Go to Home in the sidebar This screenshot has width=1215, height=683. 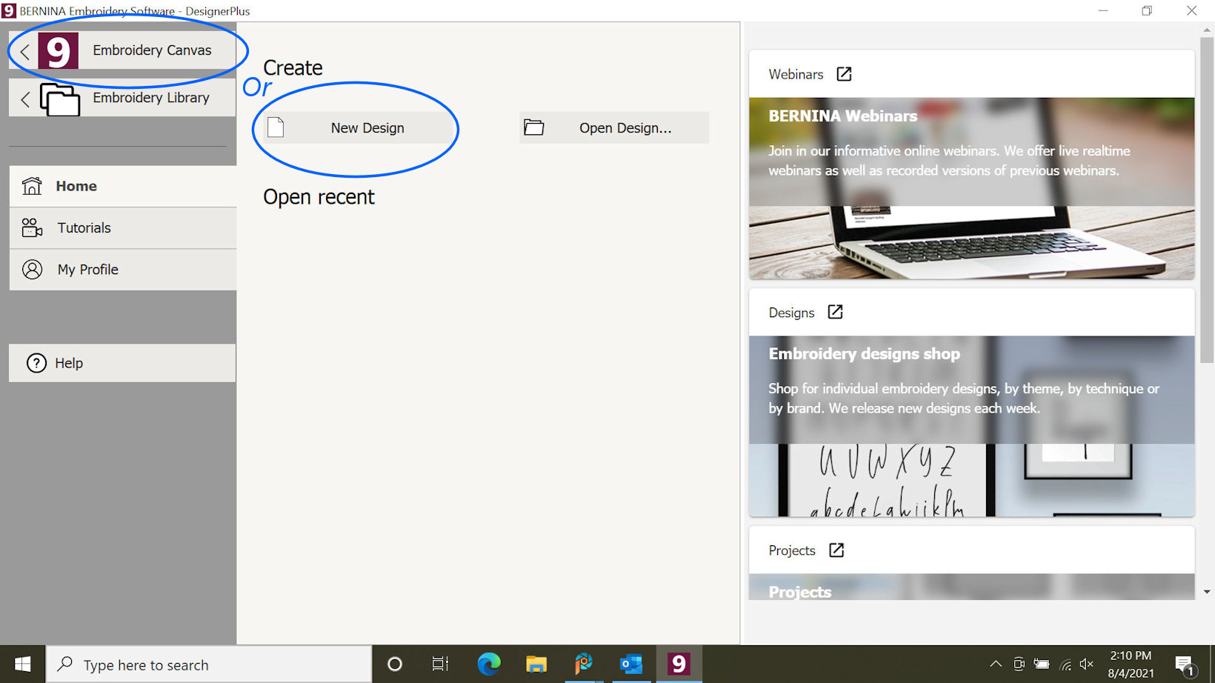click(x=123, y=186)
